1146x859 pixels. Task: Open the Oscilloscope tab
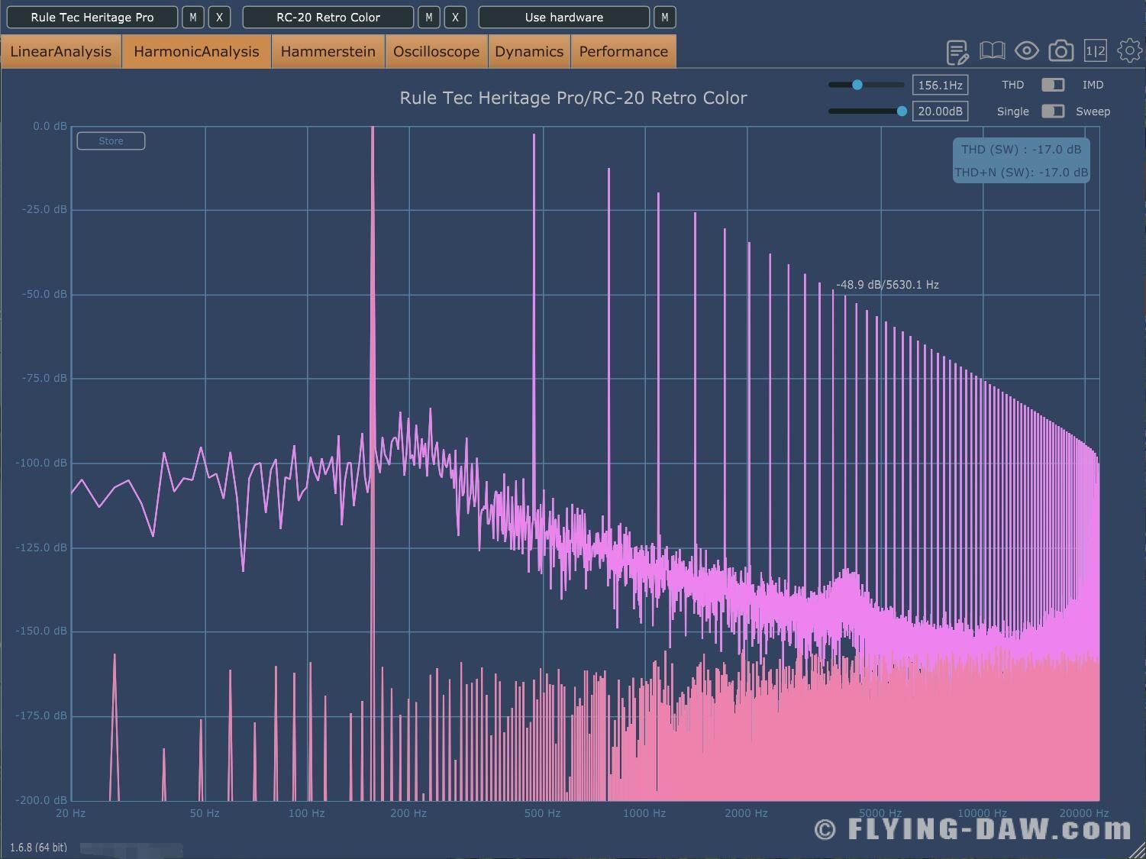click(x=436, y=51)
